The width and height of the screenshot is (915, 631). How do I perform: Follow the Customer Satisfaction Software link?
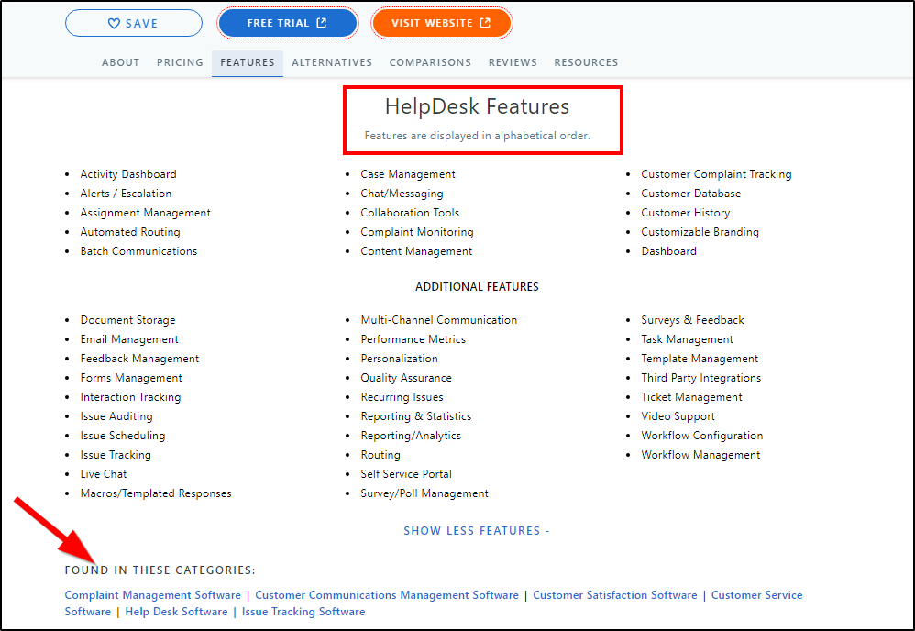pyautogui.click(x=615, y=595)
